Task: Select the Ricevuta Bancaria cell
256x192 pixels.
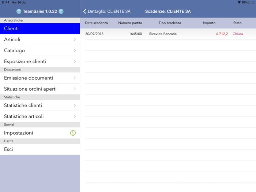Action: [163, 34]
